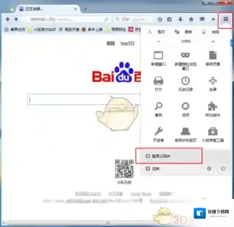
Task: Click the Find magnifier icon in menu
Action: point(158,106)
